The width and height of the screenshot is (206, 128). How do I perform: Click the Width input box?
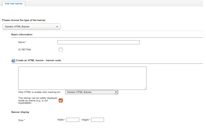(x=73, y=120)
